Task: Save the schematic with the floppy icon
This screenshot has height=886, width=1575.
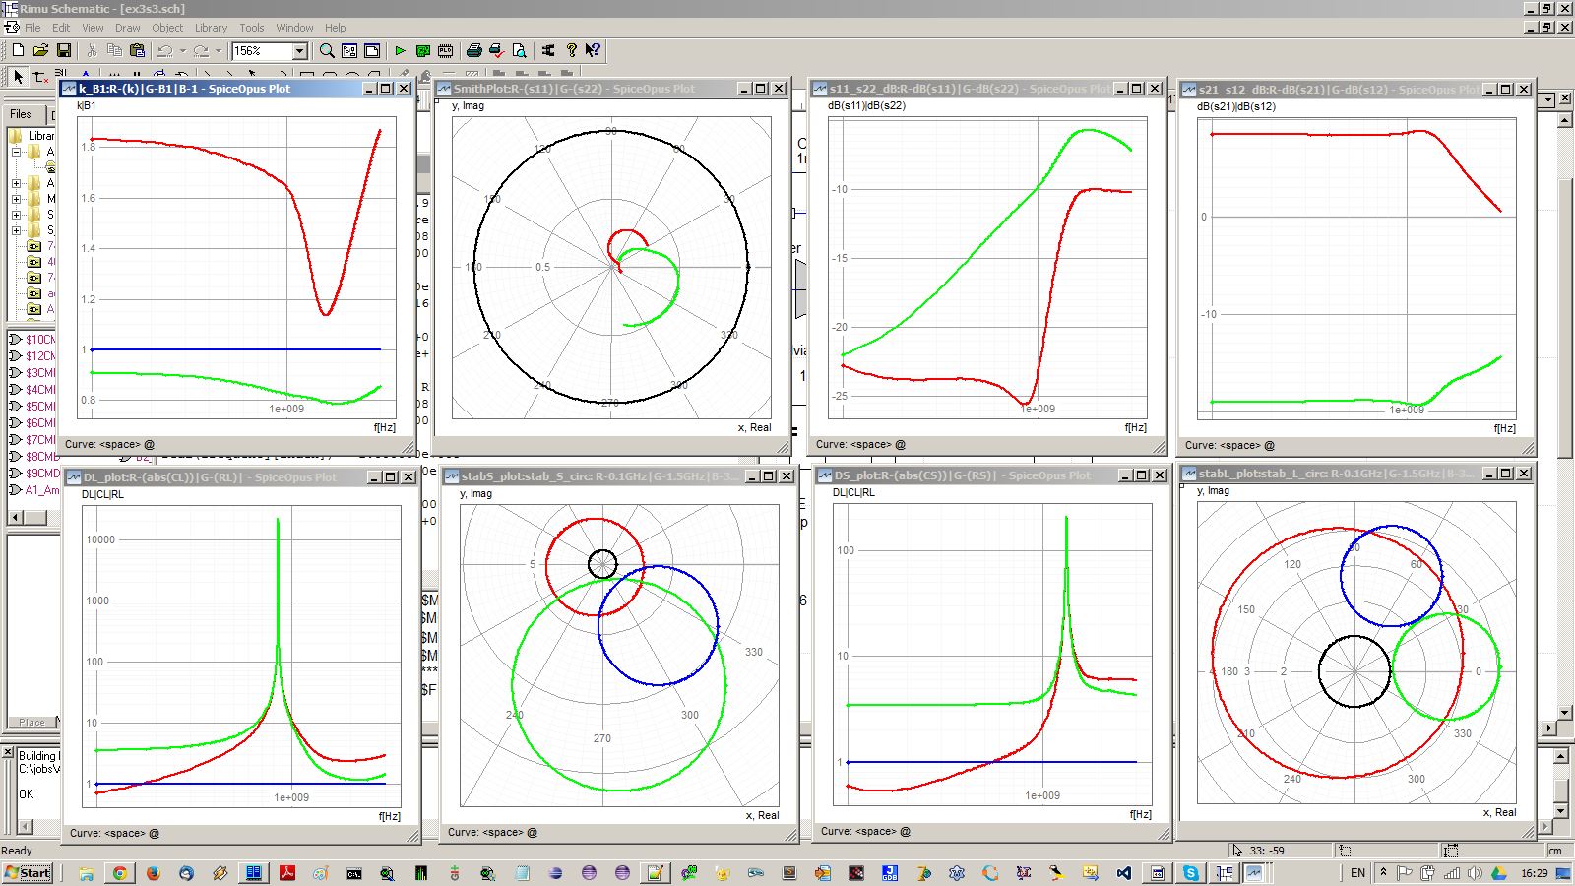Action: coord(64,50)
